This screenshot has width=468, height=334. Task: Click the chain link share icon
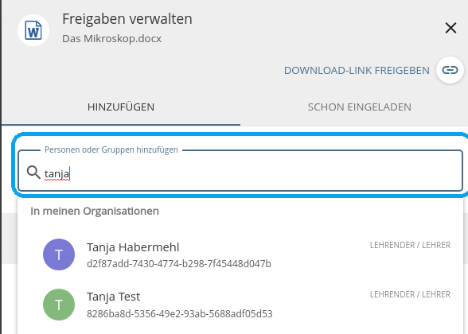tap(450, 70)
